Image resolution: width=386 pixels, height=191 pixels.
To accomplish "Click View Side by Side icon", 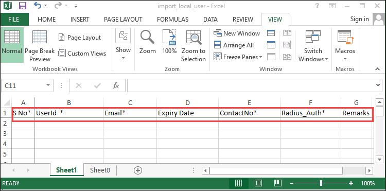I will click(287, 33).
